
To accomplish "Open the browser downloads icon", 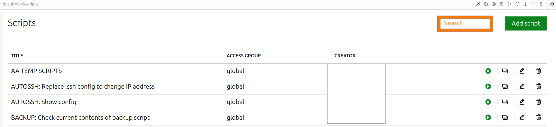I will click(525, 4).
